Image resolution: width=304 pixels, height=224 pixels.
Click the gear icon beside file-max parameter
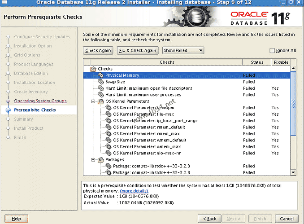[108, 114]
